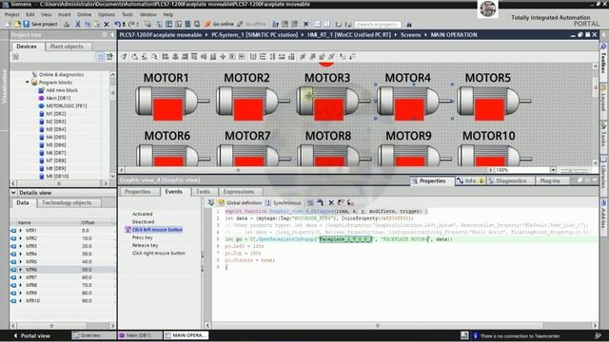Image resolution: width=609 pixels, height=342 pixels.
Task: Click the Save project button
Action: click(x=40, y=24)
